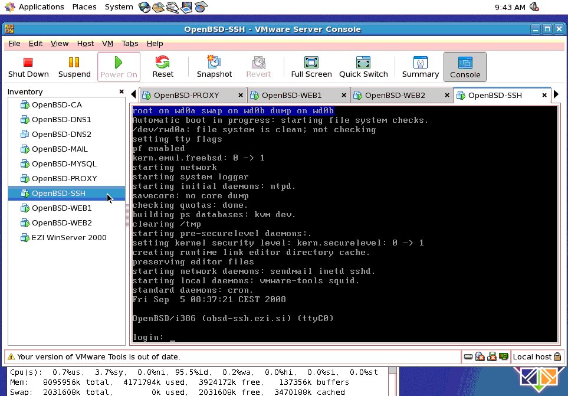Viewport: 568px width, 396px height.
Task: Open the Summary view
Action: point(420,67)
